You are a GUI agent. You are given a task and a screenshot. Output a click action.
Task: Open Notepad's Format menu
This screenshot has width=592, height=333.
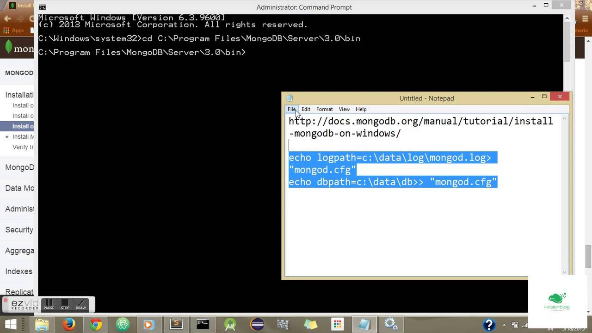pos(324,109)
